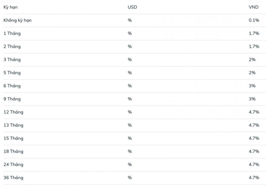
Task: Click the 2% VND rate for 5 Tháng
Action: point(252,73)
